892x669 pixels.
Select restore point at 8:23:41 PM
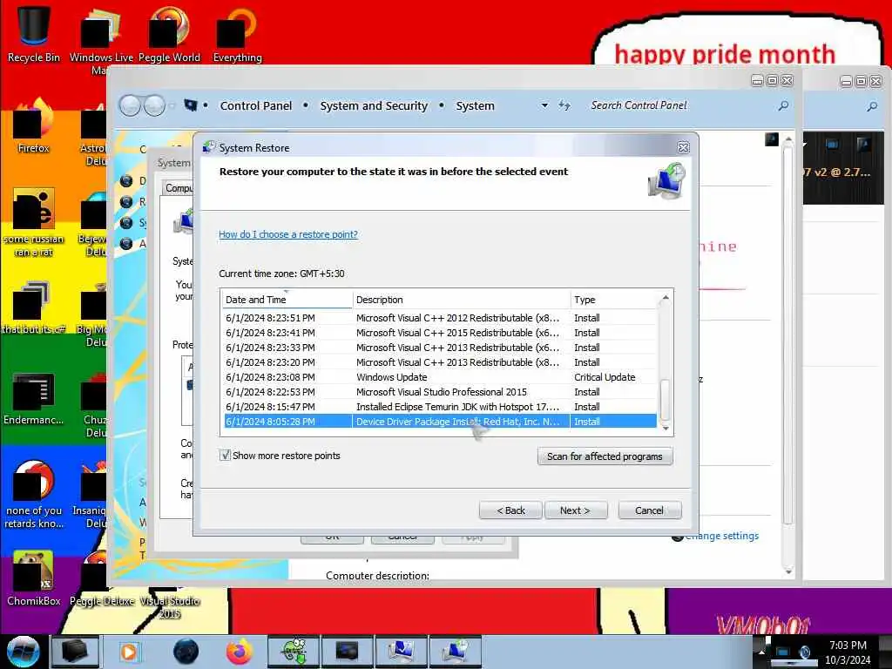tap(439, 333)
